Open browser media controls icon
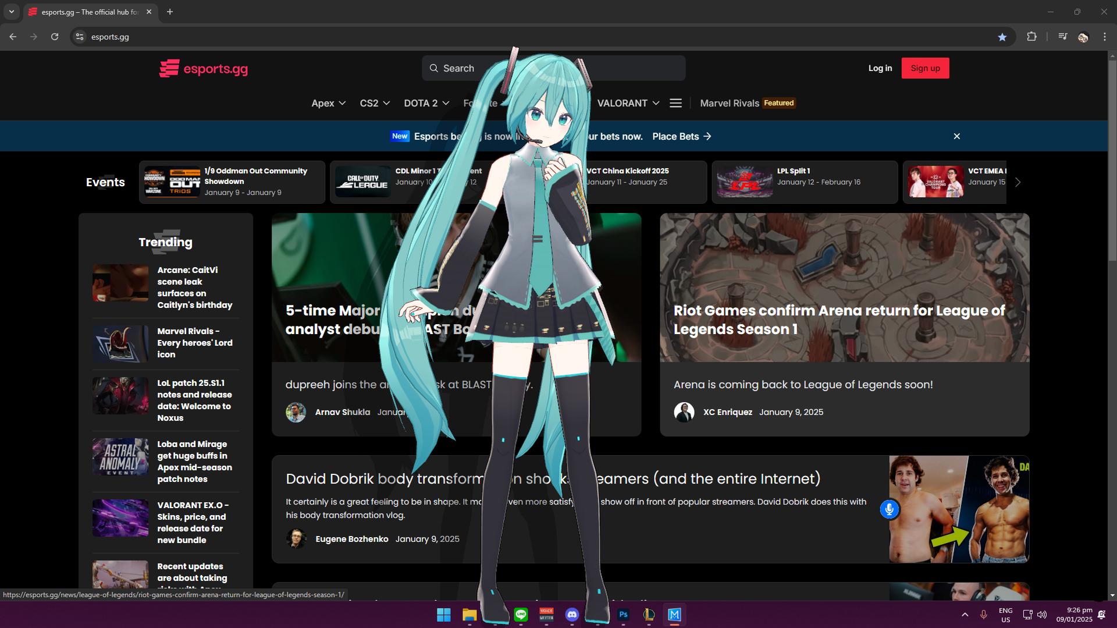The height and width of the screenshot is (628, 1117). 1062,37
